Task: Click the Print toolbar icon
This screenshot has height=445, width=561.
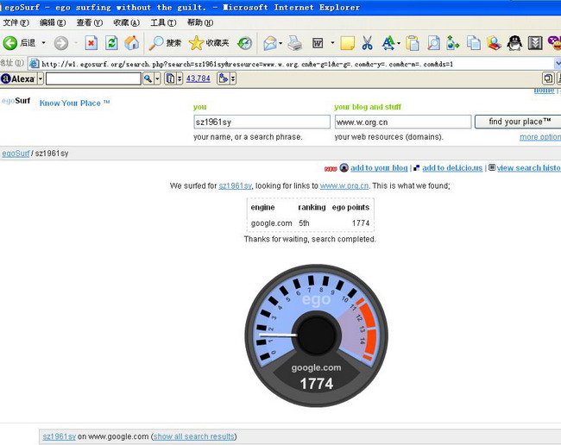Action: tap(294, 43)
